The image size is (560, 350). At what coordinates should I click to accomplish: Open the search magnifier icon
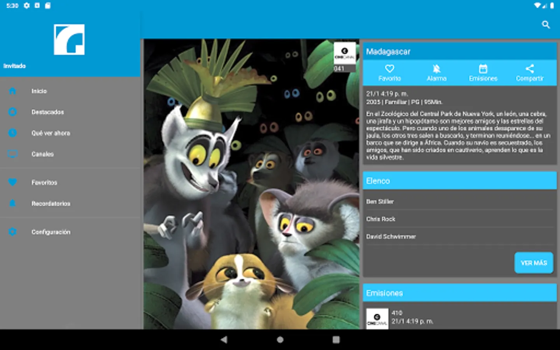pyautogui.click(x=546, y=24)
